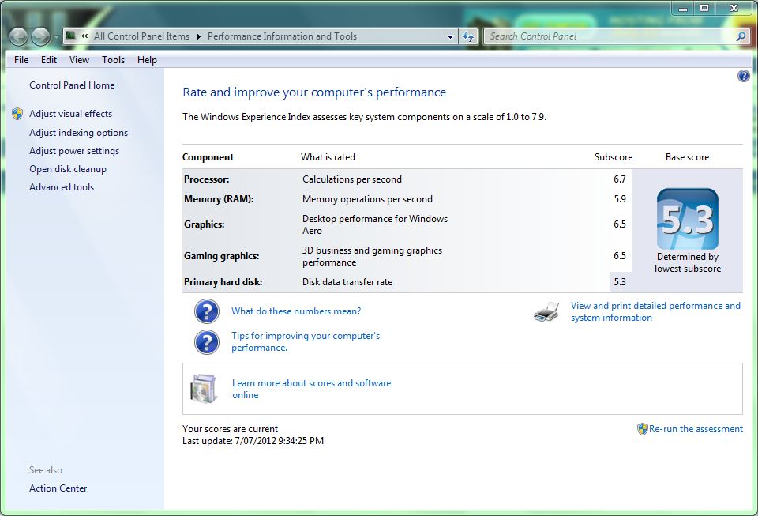Open the File menu
The image size is (758, 516).
(21, 60)
